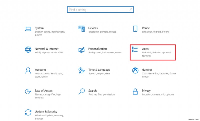This screenshot has height=121, width=200.
Task: Click the System laptop icon
Action: coord(28,29)
